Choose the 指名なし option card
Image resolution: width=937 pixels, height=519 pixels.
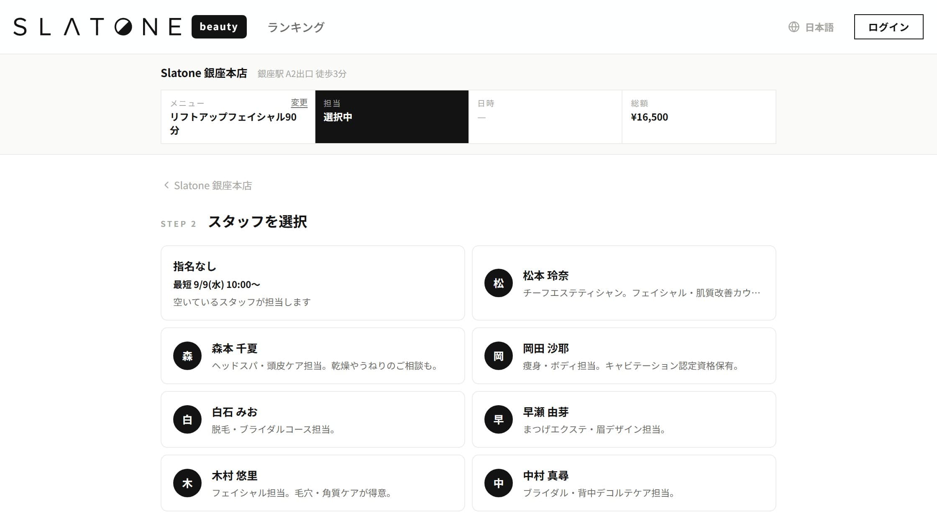312,283
